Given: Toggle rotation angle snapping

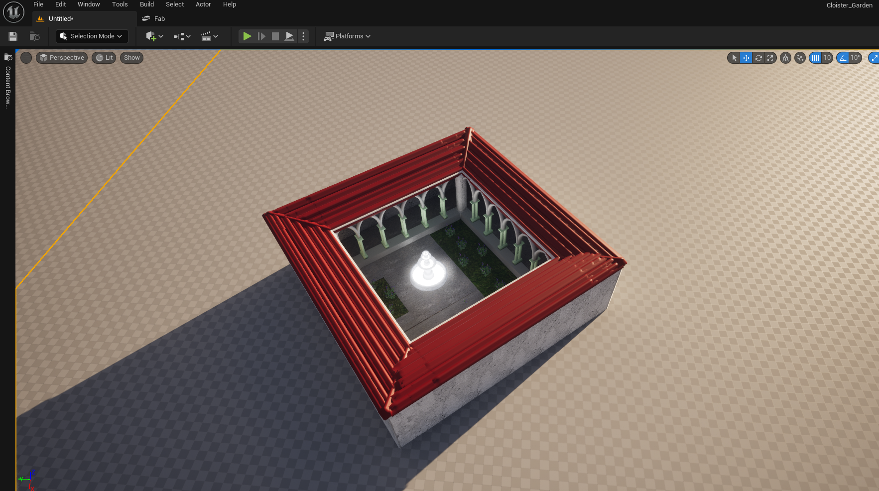Looking at the screenshot, I should [x=842, y=58].
